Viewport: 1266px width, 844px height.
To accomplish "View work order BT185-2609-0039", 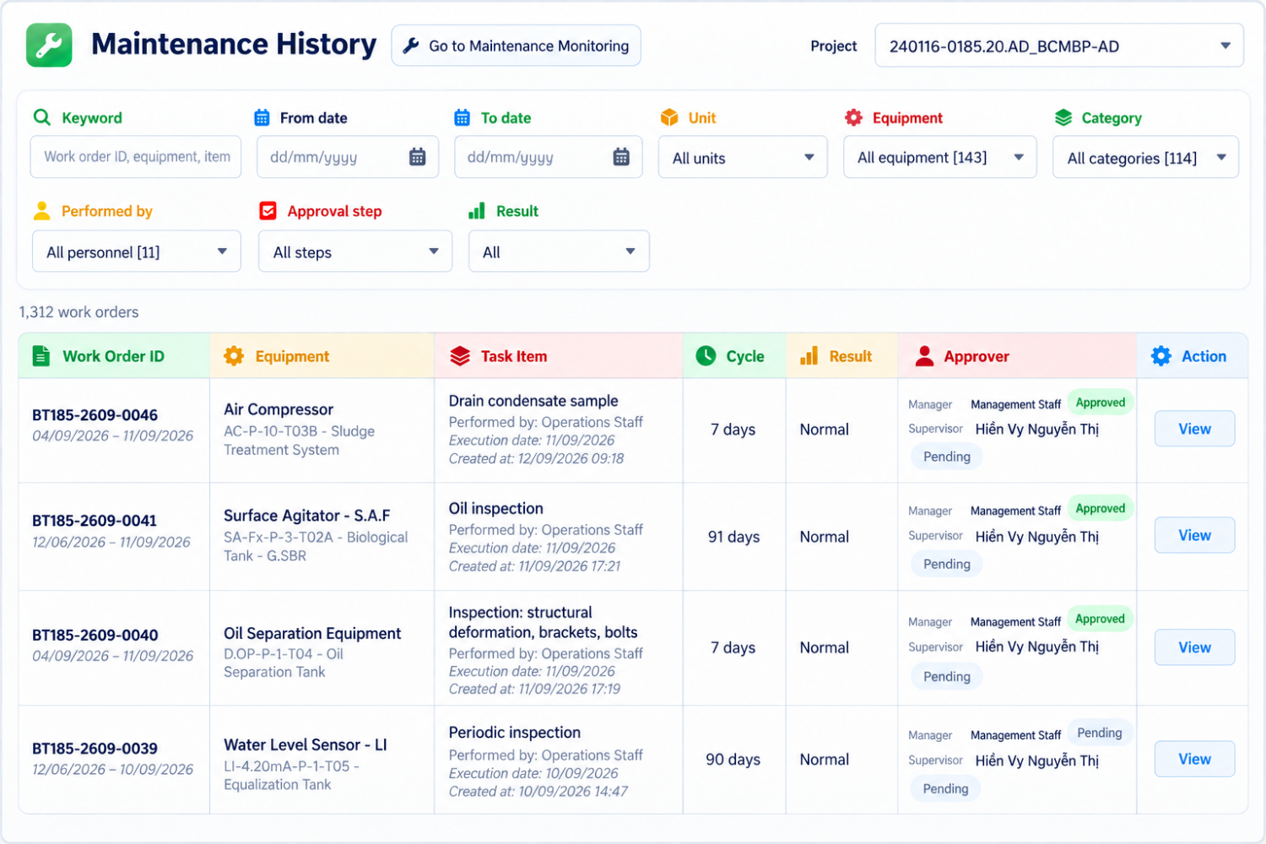I will coord(1194,759).
